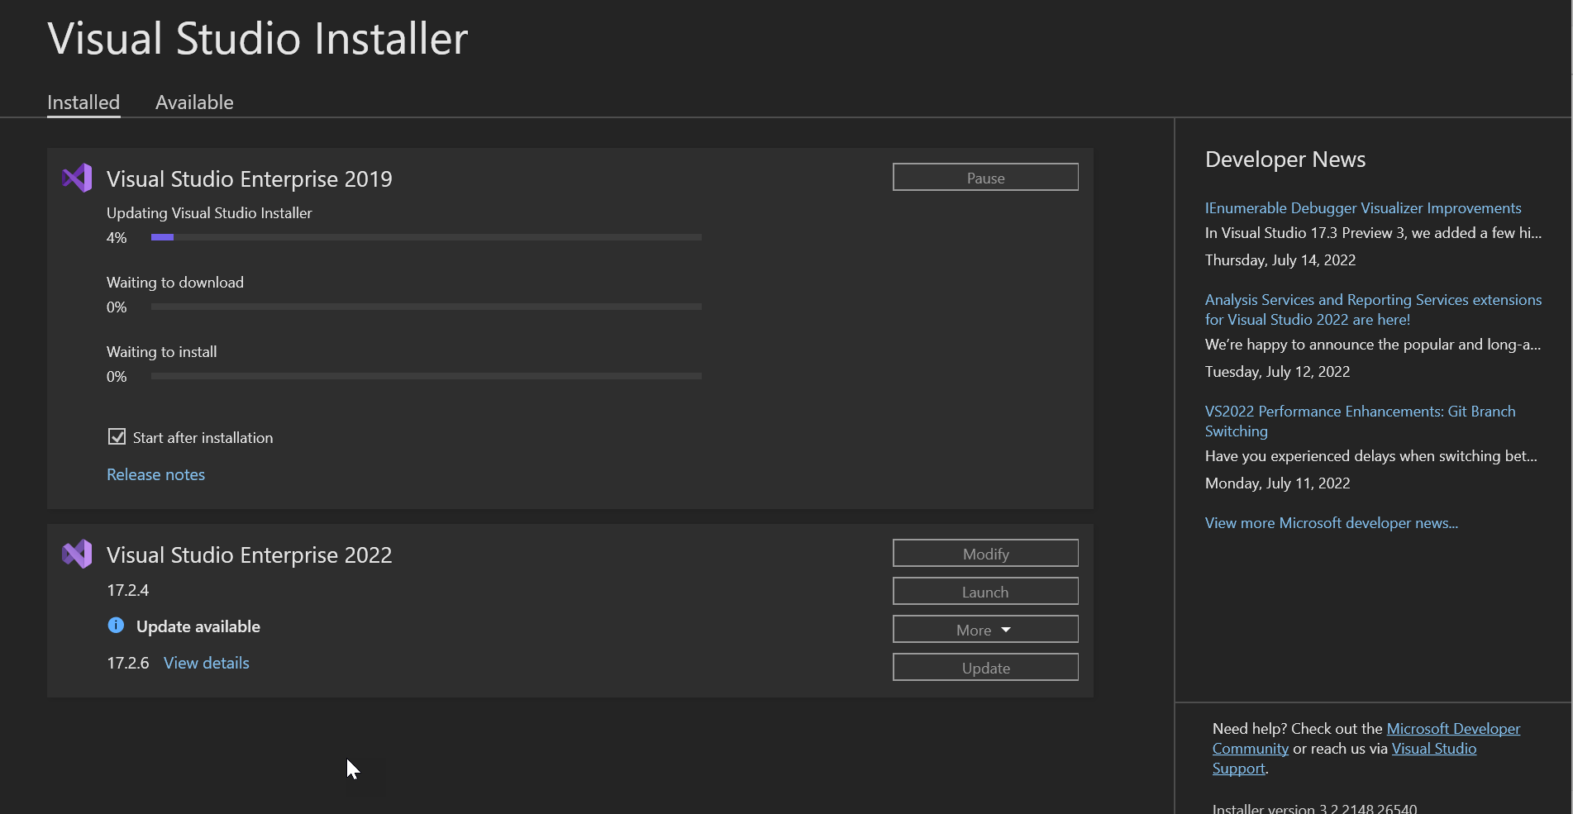This screenshot has width=1573, height=814.
Task: Update Visual Studio Enterprise 2022 to 17.2.6
Action: [x=984, y=667]
